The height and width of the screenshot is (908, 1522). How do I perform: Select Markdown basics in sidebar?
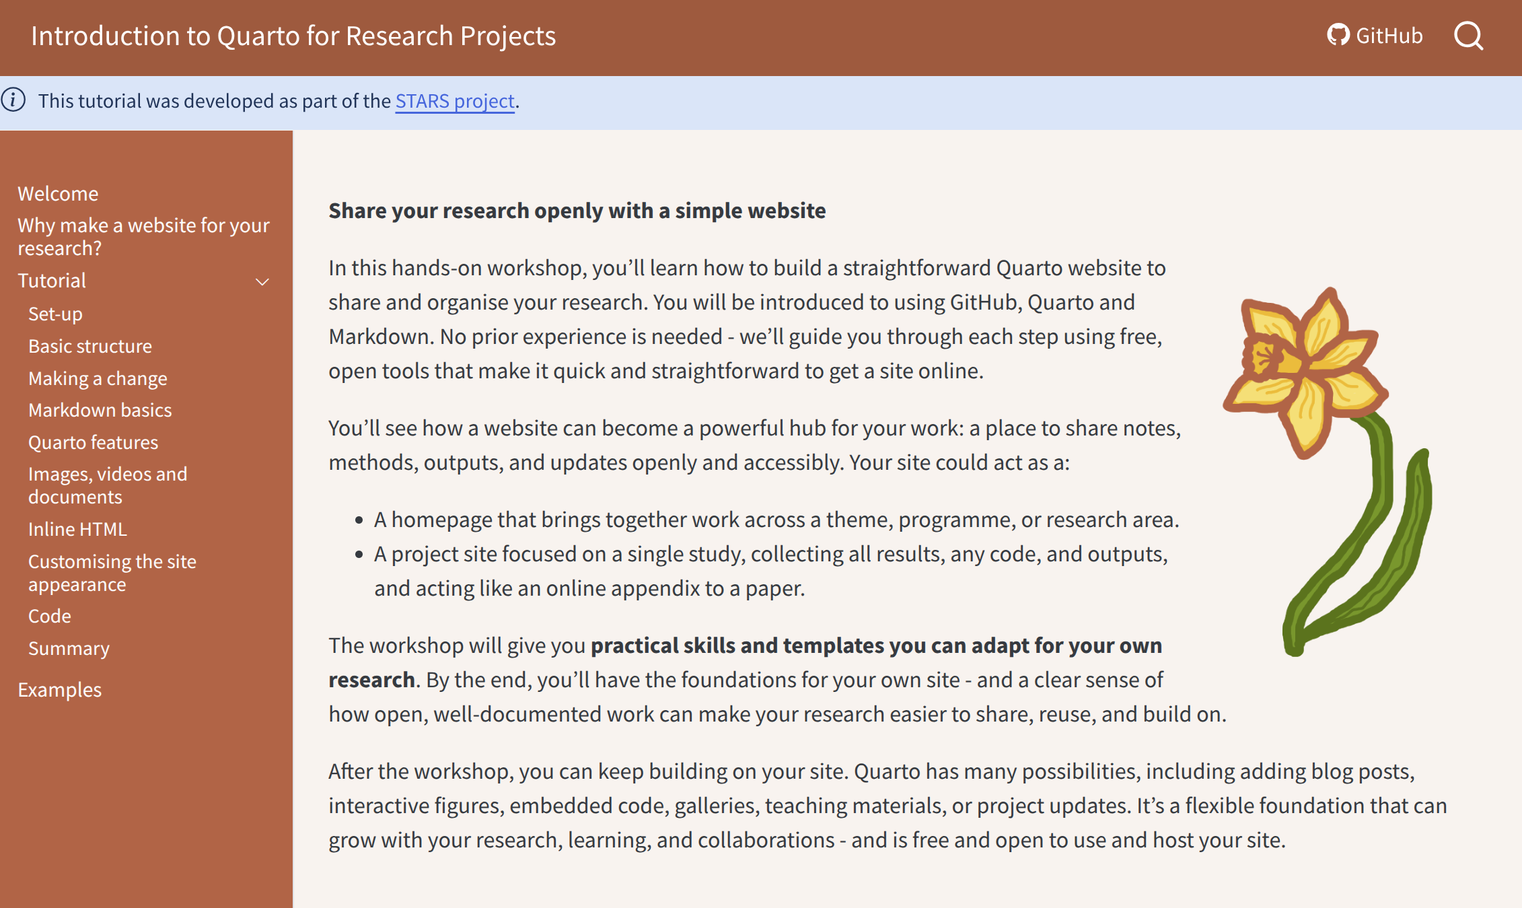[100, 410]
